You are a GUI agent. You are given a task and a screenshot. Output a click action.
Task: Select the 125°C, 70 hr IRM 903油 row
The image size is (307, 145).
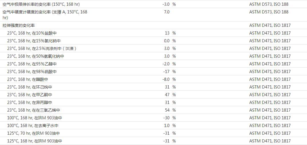[33, 133]
